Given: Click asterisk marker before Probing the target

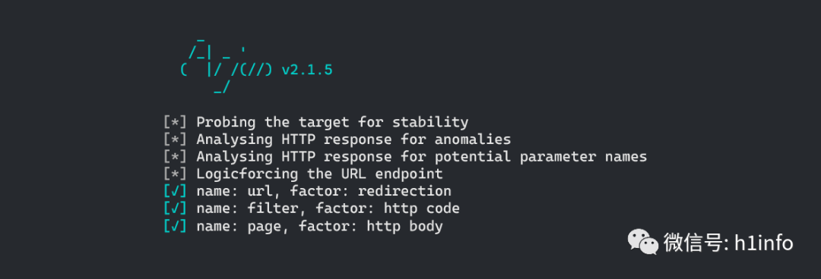Looking at the screenshot, I should coord(175,123).
